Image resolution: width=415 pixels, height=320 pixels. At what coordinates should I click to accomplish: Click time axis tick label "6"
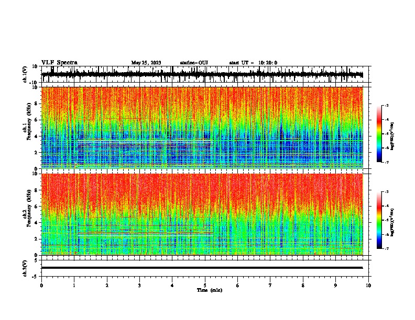[x=238, y=285]
